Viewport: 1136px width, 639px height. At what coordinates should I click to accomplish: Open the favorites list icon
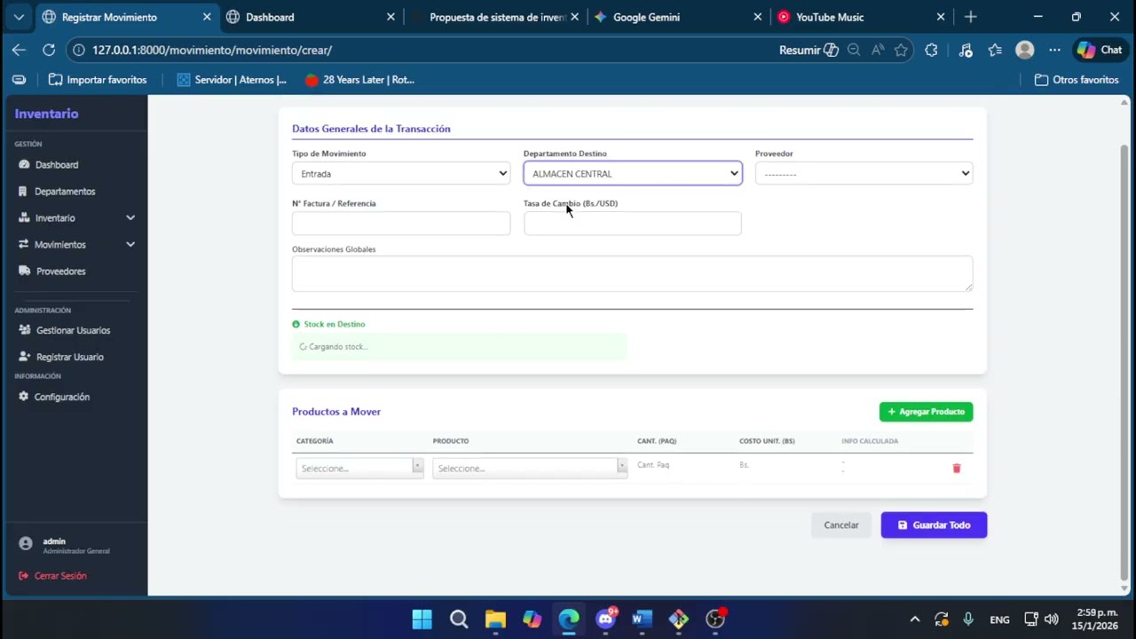coord(995,50)
